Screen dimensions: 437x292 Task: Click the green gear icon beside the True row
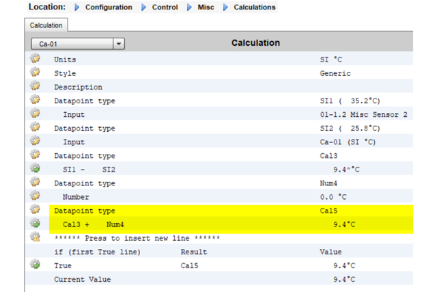point(35,265)
